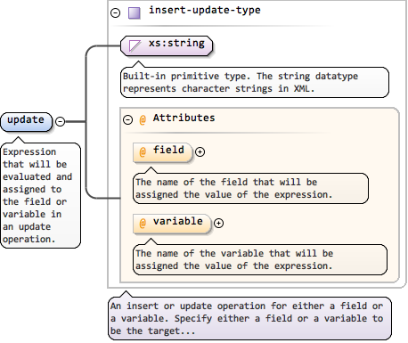Collapse the insert-update-type group
408x343 pixels.
(116, 12)
